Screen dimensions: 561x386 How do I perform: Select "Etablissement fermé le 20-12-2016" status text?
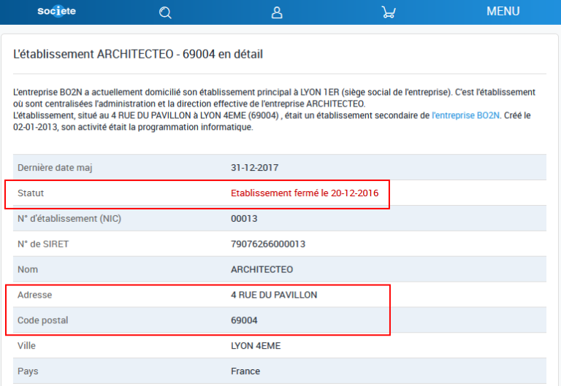point(305,193)
